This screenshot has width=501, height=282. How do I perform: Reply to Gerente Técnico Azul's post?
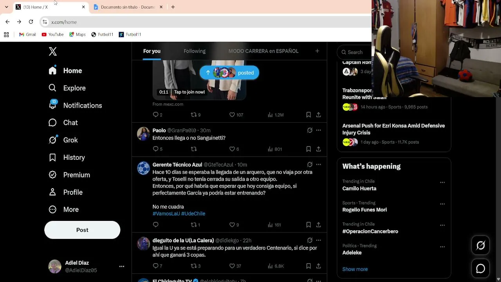coord(156,225)
